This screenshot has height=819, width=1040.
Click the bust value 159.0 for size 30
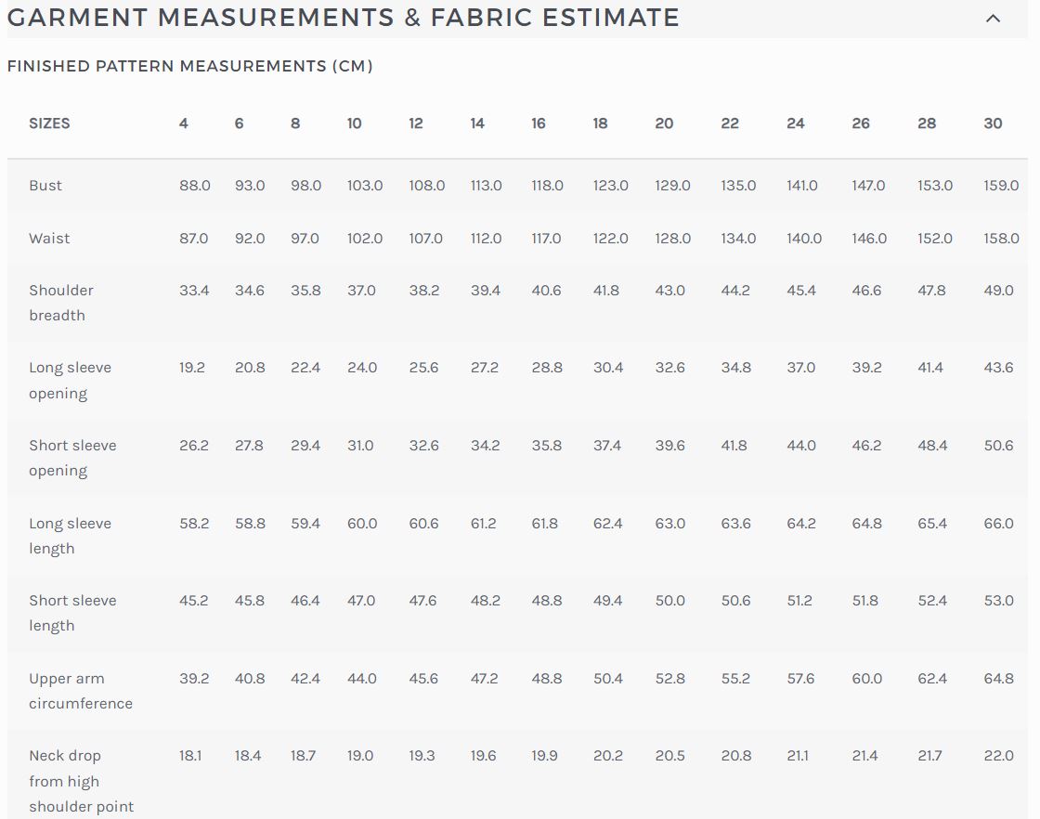pos(1001,186)
